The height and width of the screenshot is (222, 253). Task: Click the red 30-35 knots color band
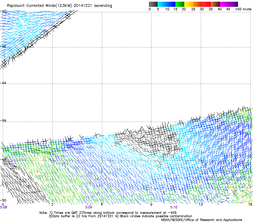207,4
